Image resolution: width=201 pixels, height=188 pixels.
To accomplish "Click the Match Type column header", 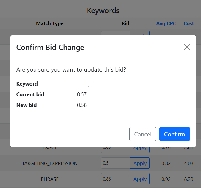I will pos(50,23).
